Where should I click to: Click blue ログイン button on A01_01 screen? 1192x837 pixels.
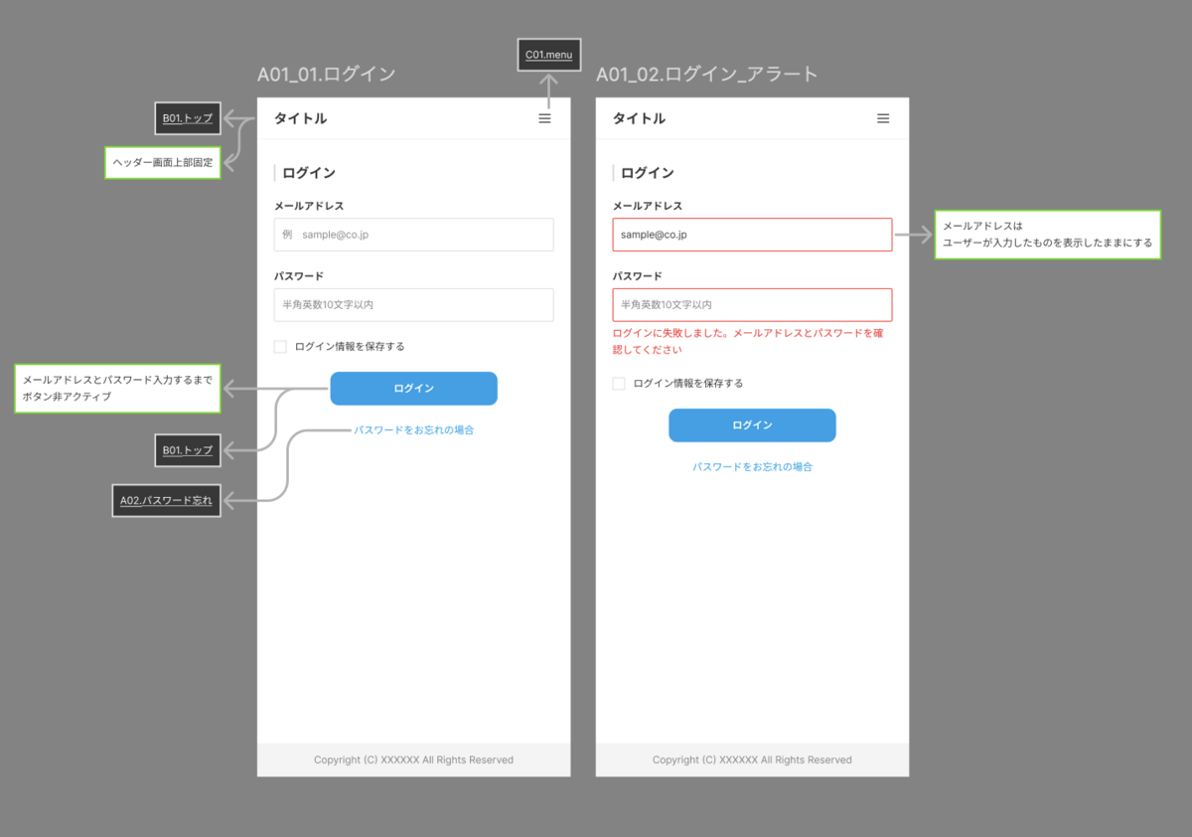pos(413,389)
